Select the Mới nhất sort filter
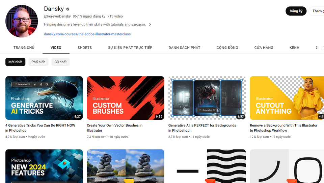 tap(16, 62)
